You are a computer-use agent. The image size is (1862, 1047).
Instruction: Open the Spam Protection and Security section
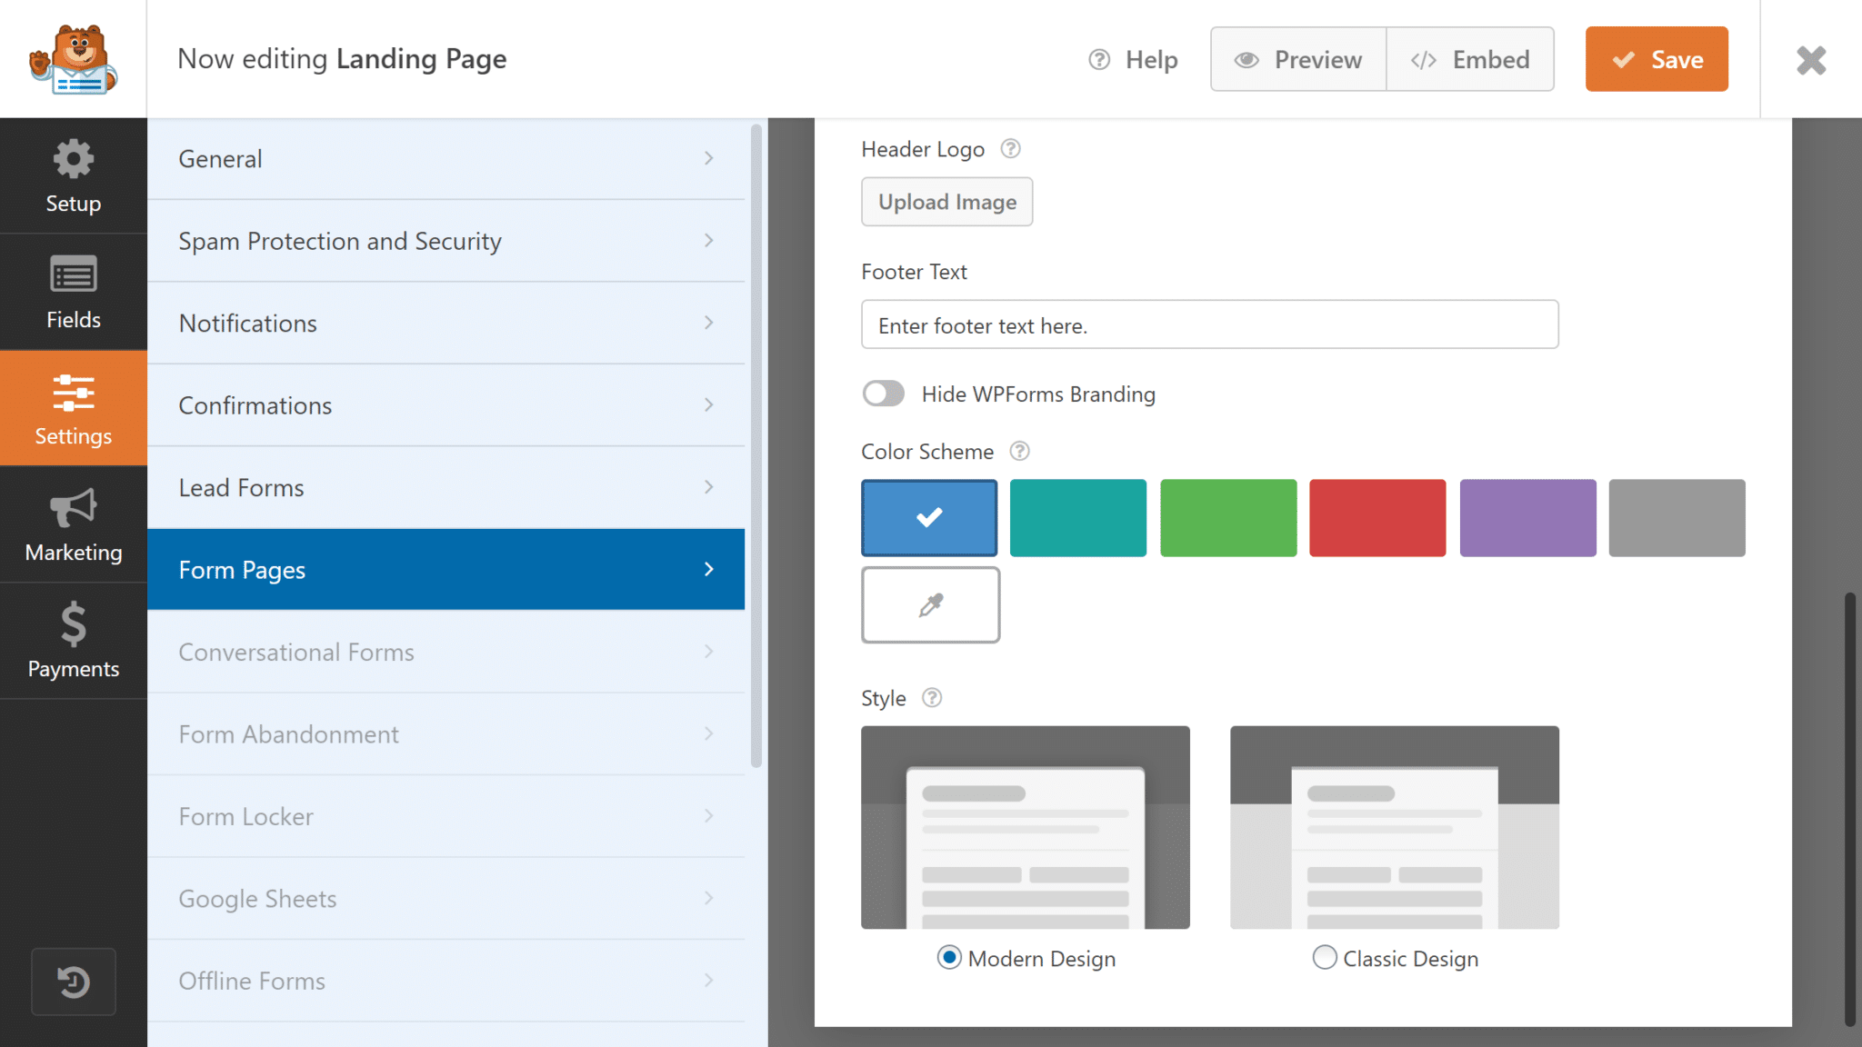pos(445,241)
